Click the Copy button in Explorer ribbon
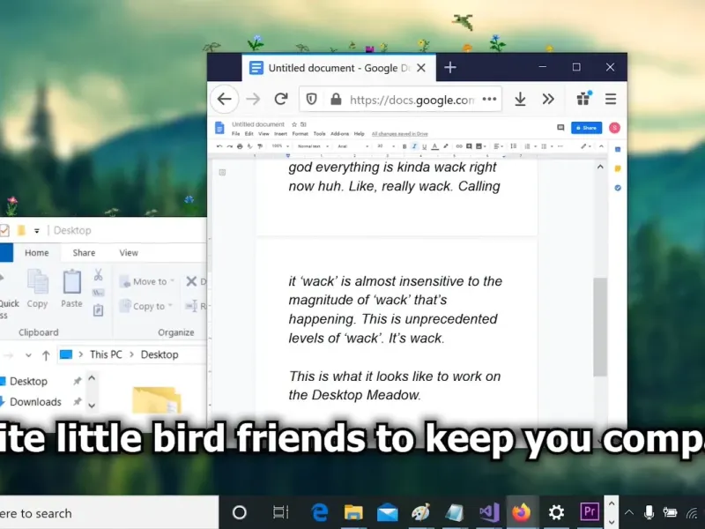The height and width of the screenshot is (529, 705). click(x=37, y=289)
